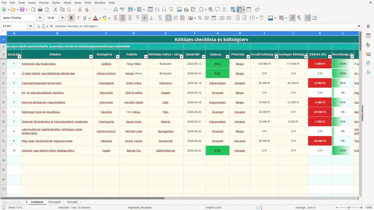Click PageStyle_Feladatok in status bar
The width and height of the screenshot is (374, 210).
tap(140, 208)
